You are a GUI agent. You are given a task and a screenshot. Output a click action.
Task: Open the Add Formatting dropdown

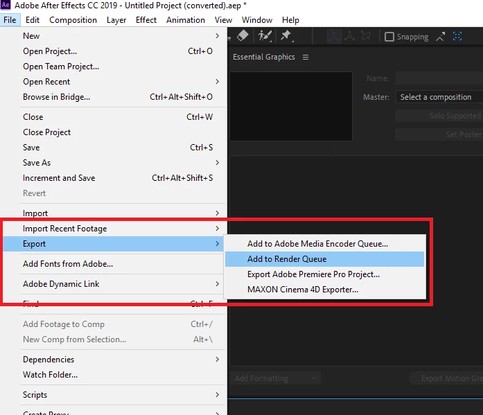(x=276, y=378)
